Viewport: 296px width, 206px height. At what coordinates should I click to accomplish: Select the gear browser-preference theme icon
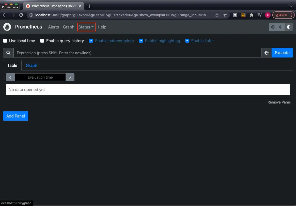pyautogui.click(x=273, y=27)
